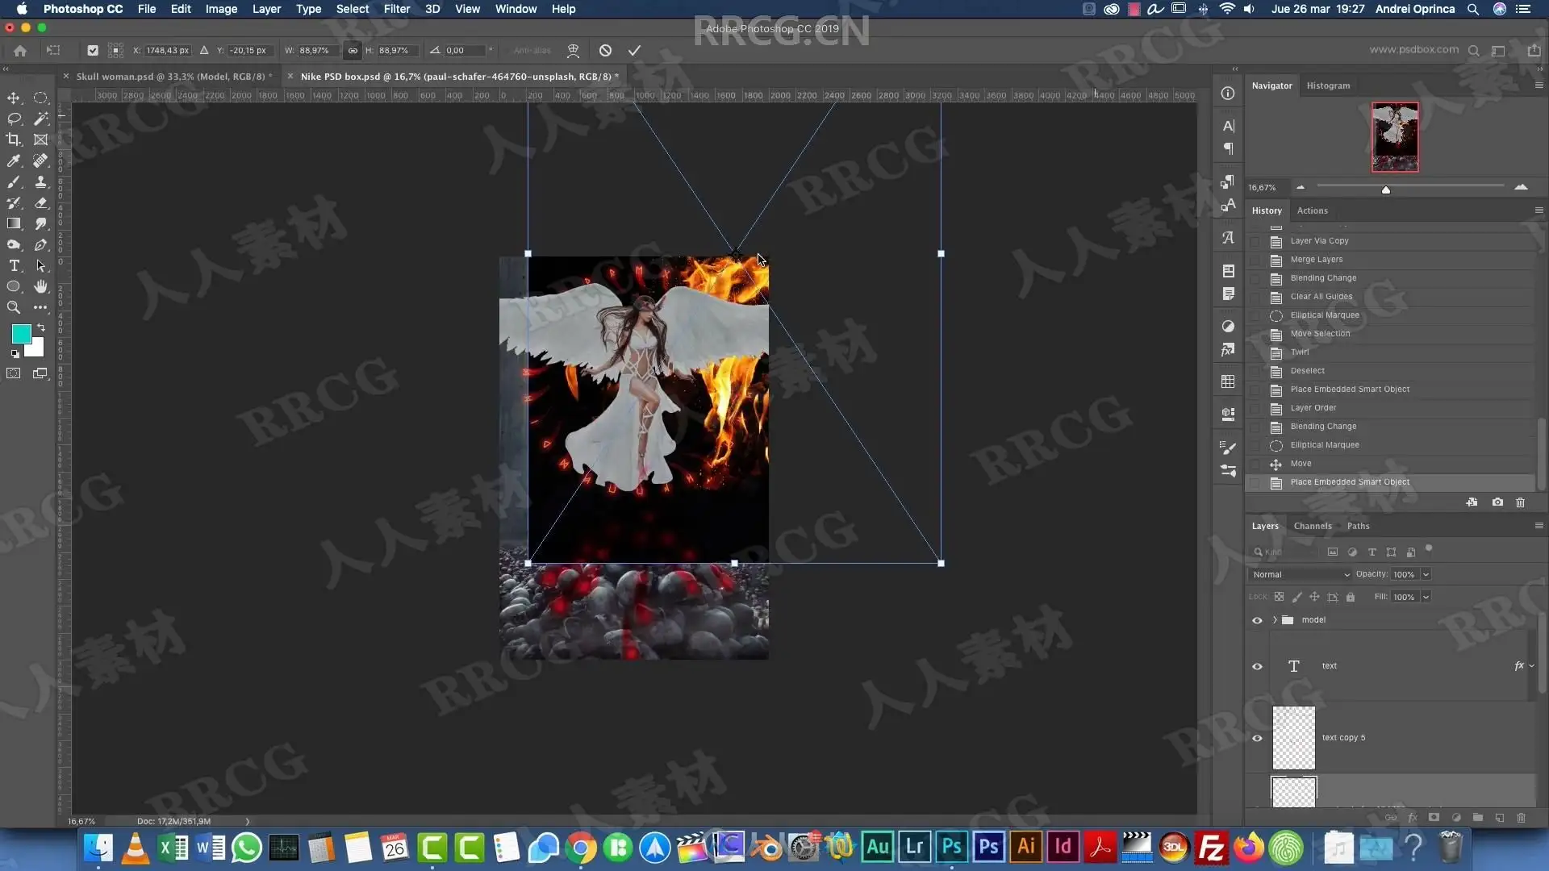Select the Crop tool
1549x871 pixels.
pos(14,140)
